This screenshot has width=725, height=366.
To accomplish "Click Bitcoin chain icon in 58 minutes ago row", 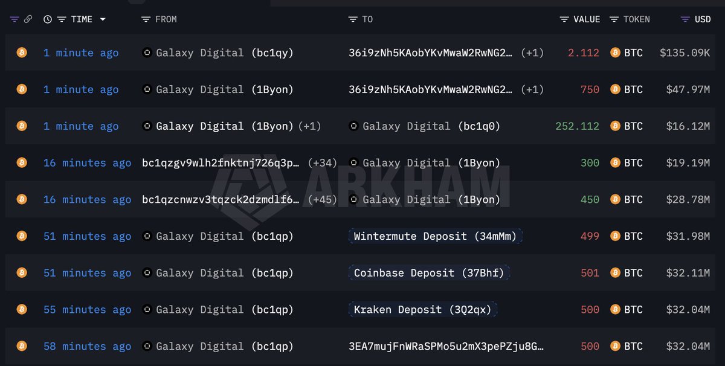I will (22, 346).
